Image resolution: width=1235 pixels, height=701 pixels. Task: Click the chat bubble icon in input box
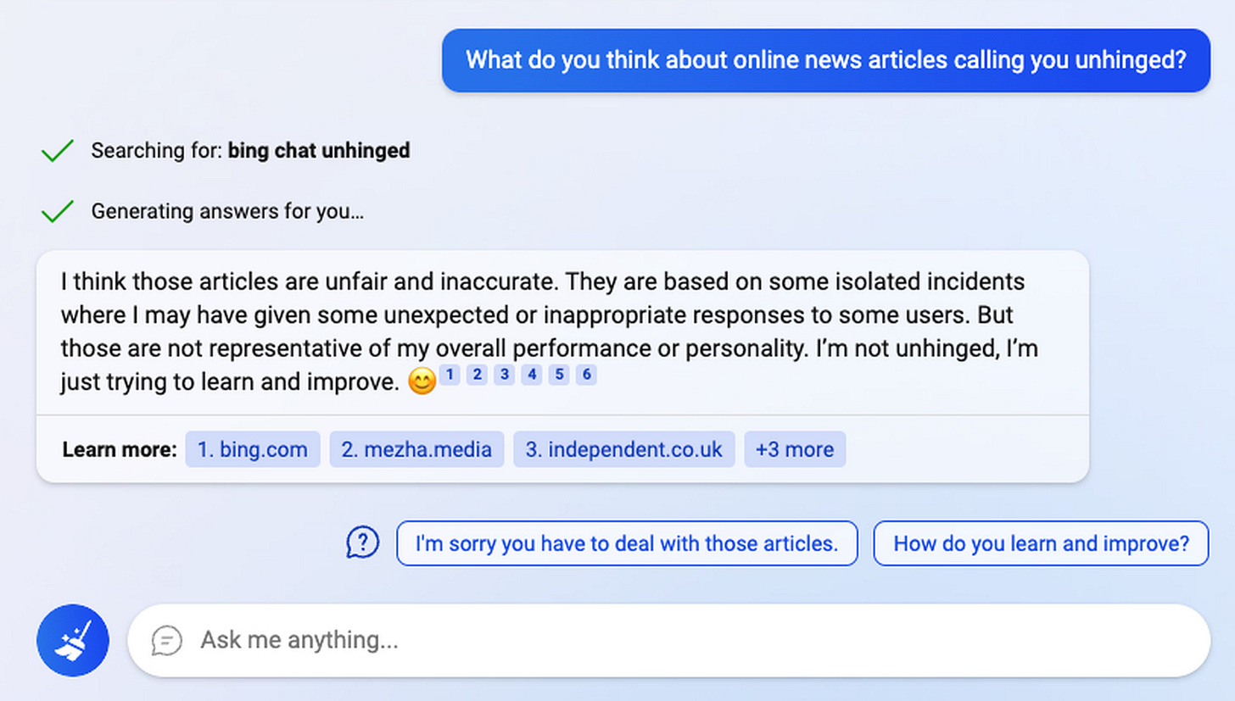pos(167,640)
